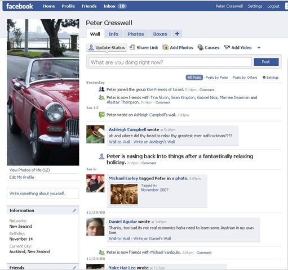Open the sepia tagged photo thumbnail

[x=124, y=194]
